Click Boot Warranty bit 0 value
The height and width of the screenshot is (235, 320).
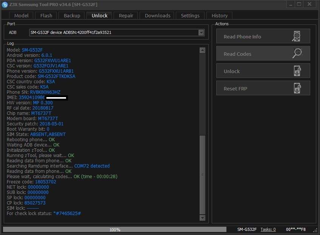coord(48,129)
